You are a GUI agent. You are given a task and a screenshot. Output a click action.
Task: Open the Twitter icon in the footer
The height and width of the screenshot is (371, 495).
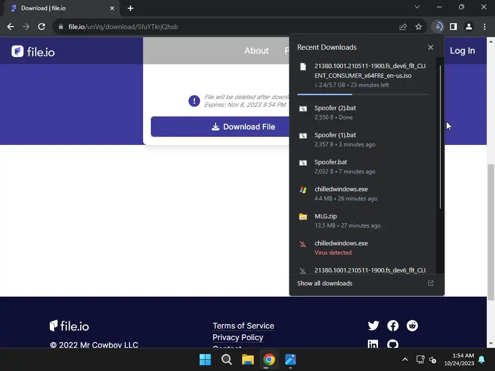pos(374,326)
